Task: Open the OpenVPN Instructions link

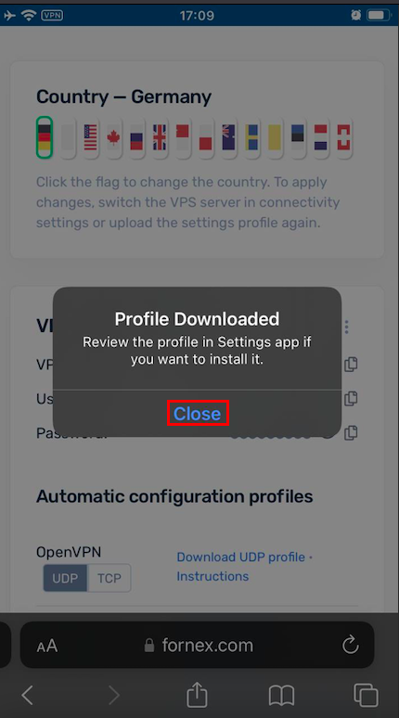Action: pyautogui.click(x=212, y=576)
